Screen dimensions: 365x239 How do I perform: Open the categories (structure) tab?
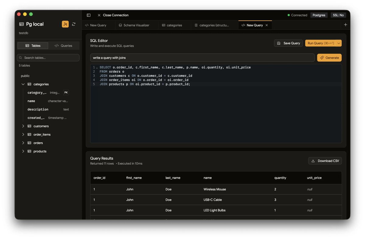click(214, 25)
